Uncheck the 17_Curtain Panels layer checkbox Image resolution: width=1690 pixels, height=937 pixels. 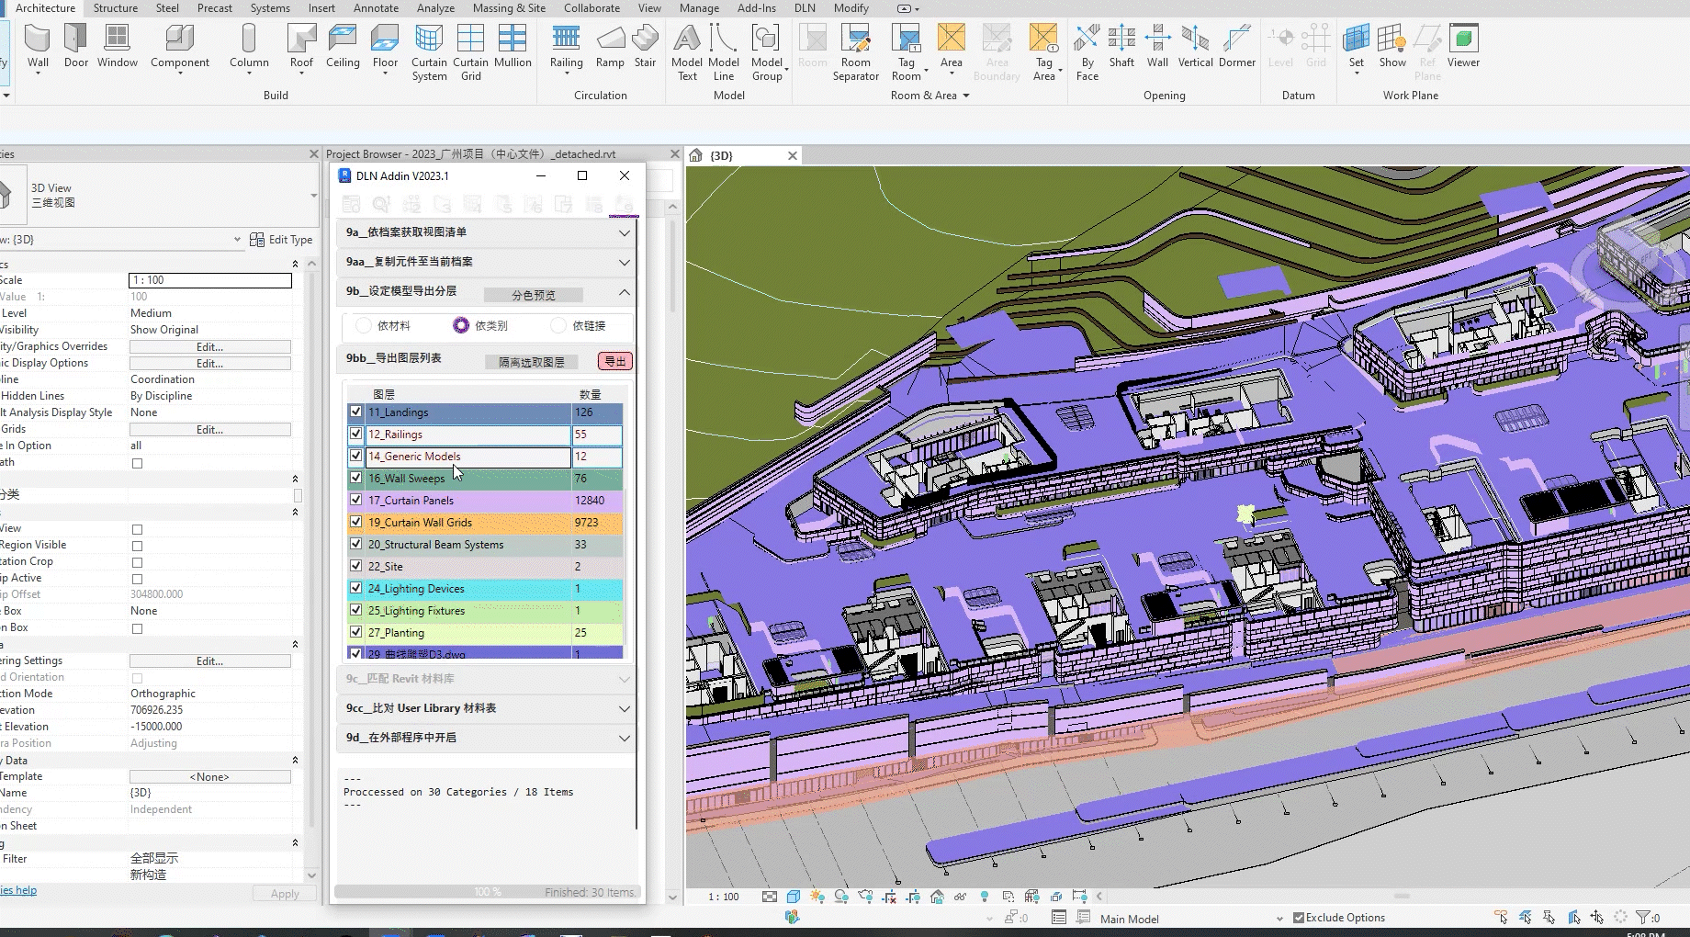pos(356,500)
